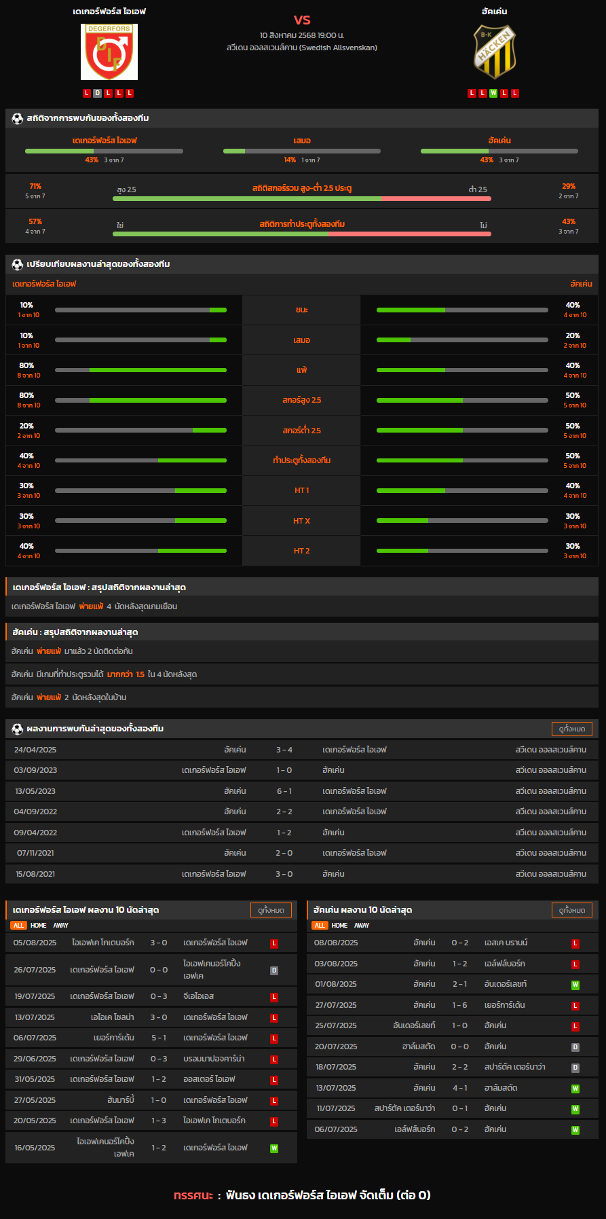Viewport: 606px width, 1219px height.
Task: Select AWAY tab in Häcken results panel
Action: point(362,926)
